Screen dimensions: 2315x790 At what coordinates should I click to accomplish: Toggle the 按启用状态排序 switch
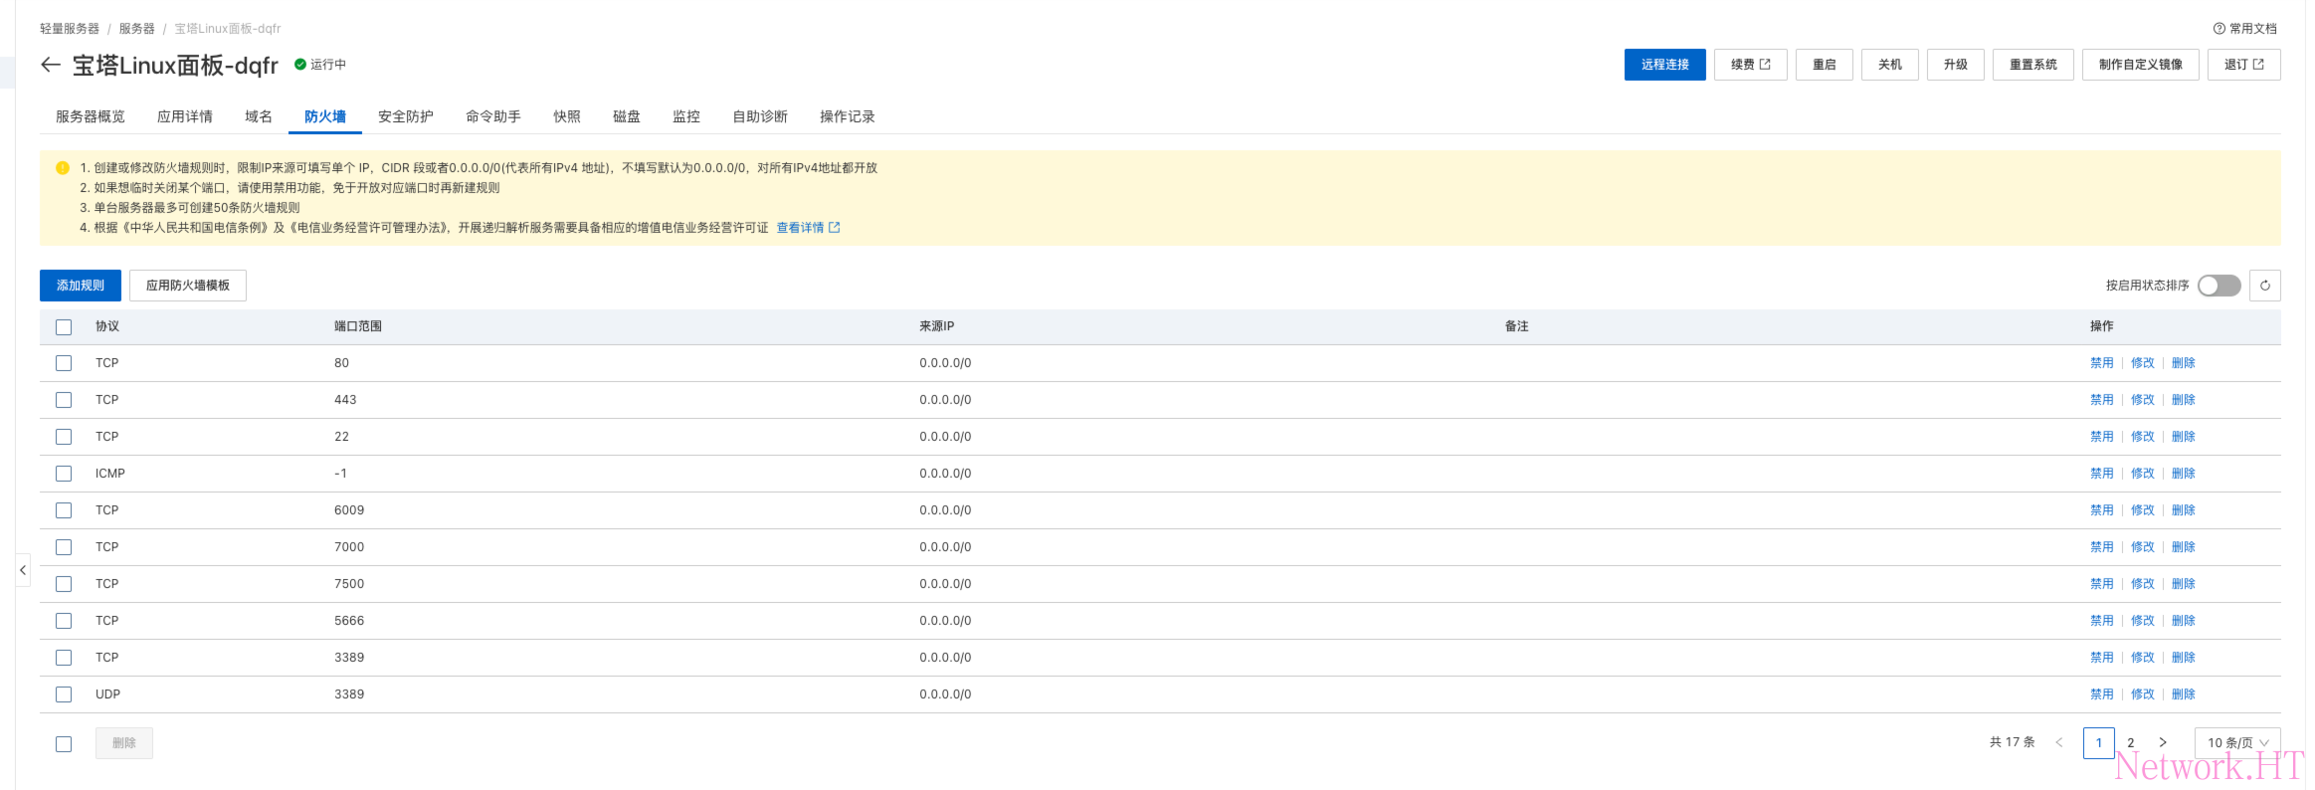tap(2219, 286)
